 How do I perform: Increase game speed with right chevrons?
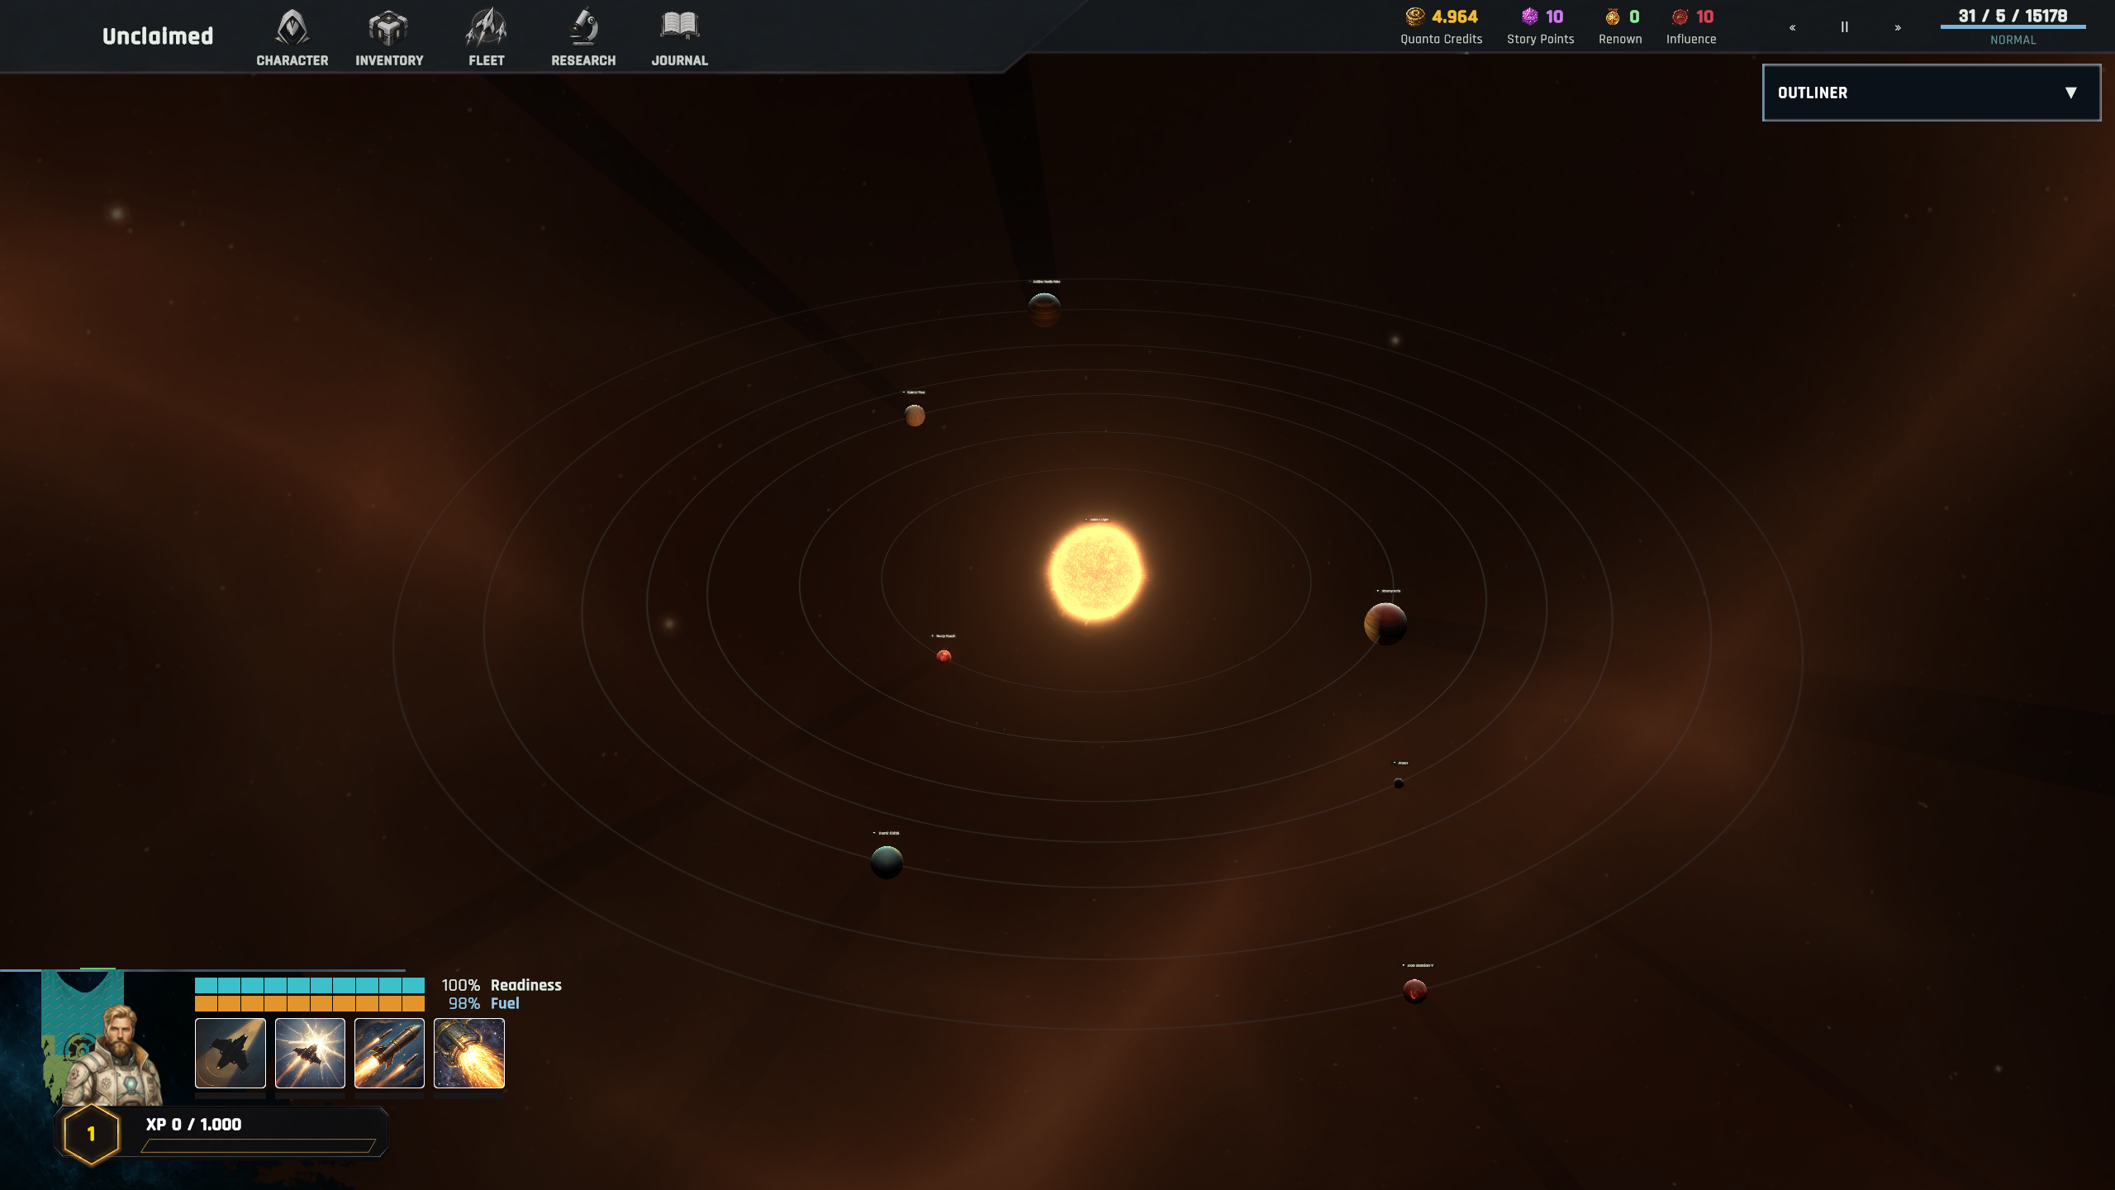(1898, 27)
